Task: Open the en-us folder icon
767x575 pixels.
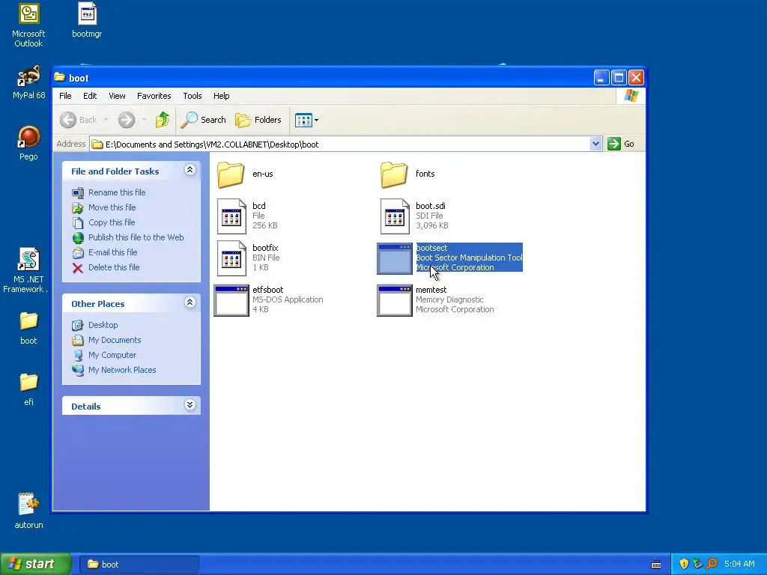Action: click(x=231, y=174)
